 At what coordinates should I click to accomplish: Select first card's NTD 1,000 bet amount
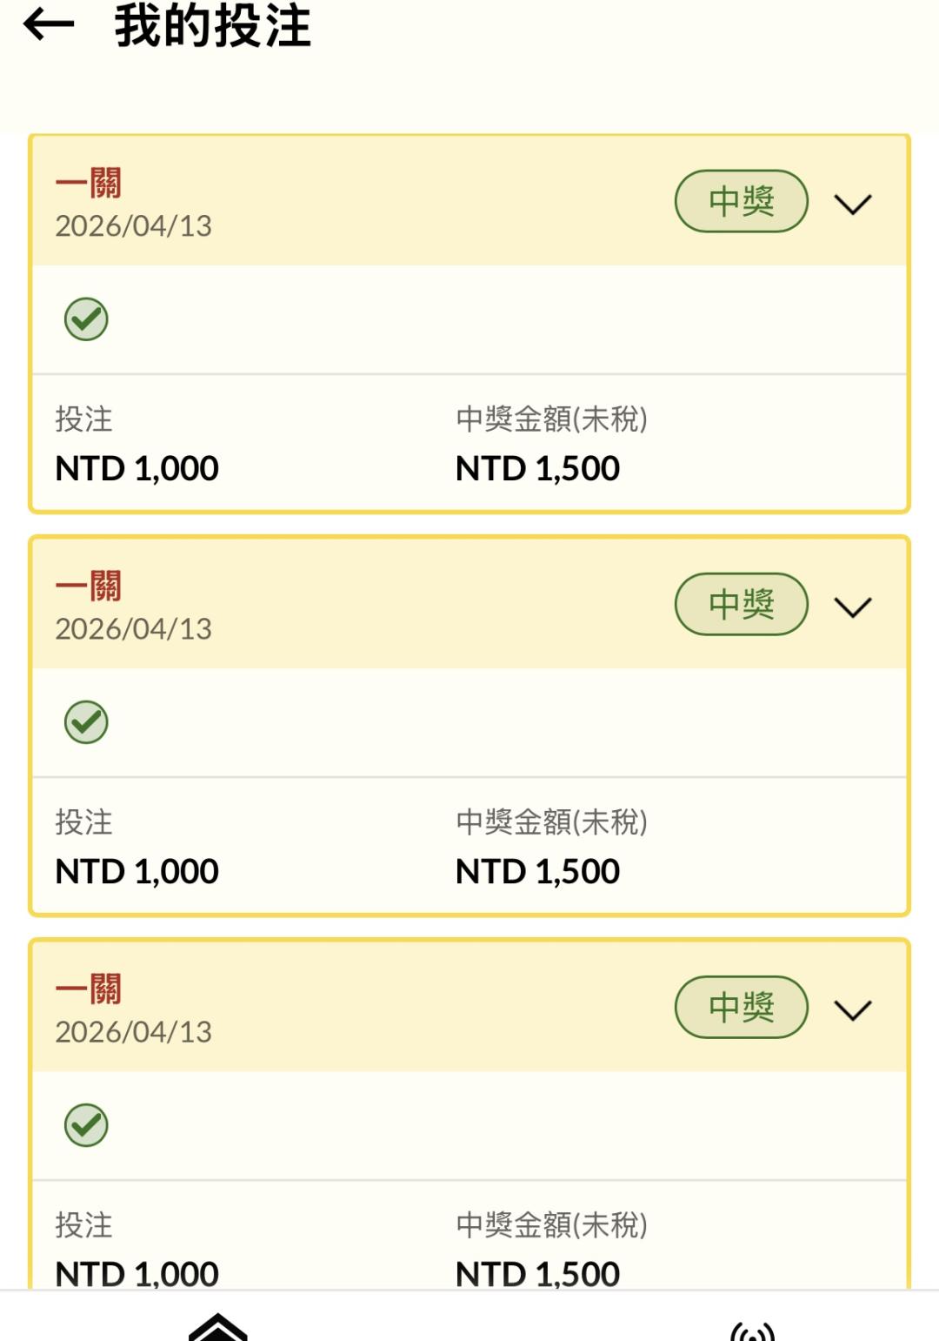pos(137,469)
